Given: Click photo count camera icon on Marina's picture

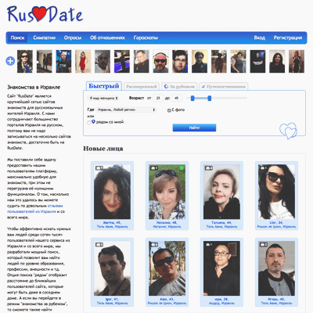Looking at the screenshot, I should 99,168.
